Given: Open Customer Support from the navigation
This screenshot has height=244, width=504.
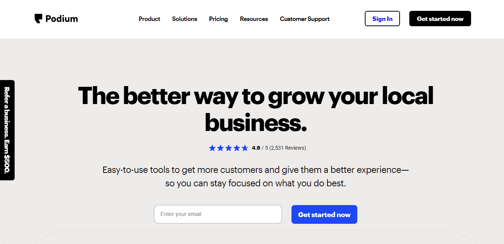Looking at the screenshot, I should (x=305, y=19).
